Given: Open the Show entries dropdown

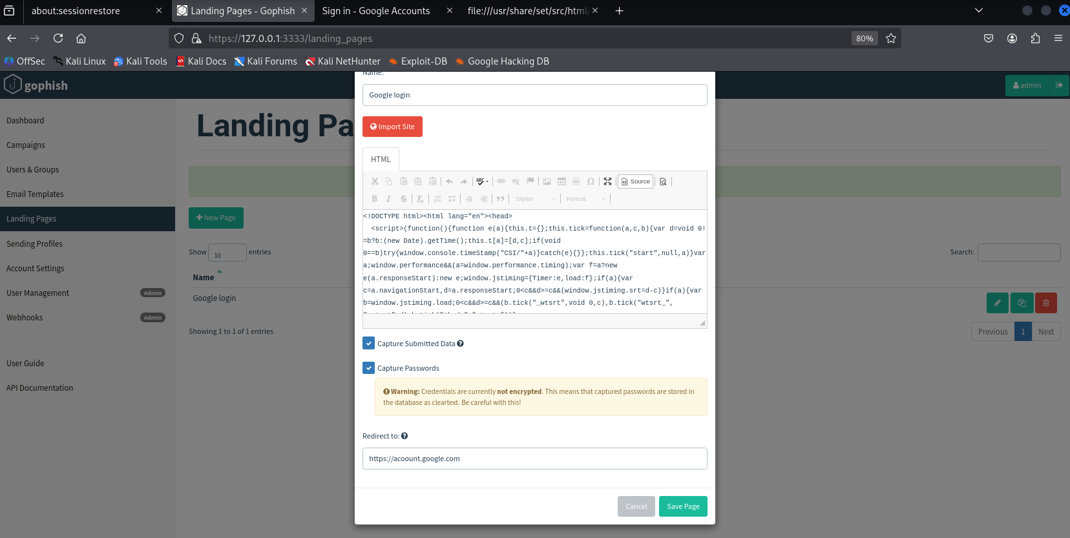Looking at the screenshot, I should (227, 253).
